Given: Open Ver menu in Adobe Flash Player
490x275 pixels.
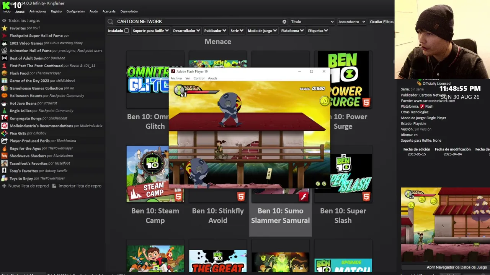Looking at the screenshot, I should (188, 78).
